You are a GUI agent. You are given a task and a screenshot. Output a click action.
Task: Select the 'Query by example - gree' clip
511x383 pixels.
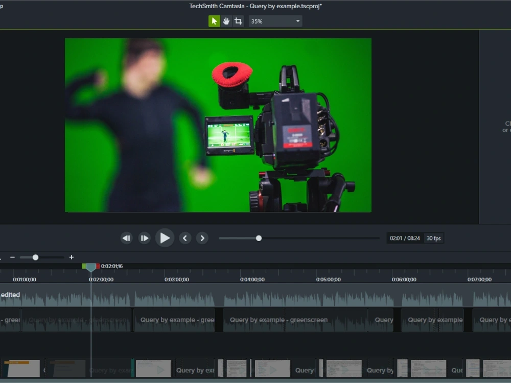point(174,320)
